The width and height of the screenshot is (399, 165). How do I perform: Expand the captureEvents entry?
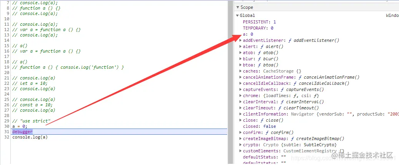point(241,89)
